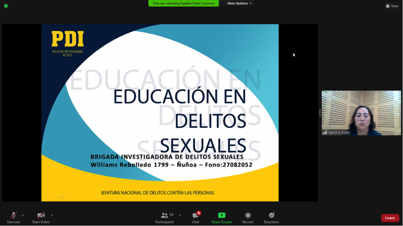This screenshot has height=226, width=403.
Task: Turn on camera with Start Video
Action: tap(41, 216)
